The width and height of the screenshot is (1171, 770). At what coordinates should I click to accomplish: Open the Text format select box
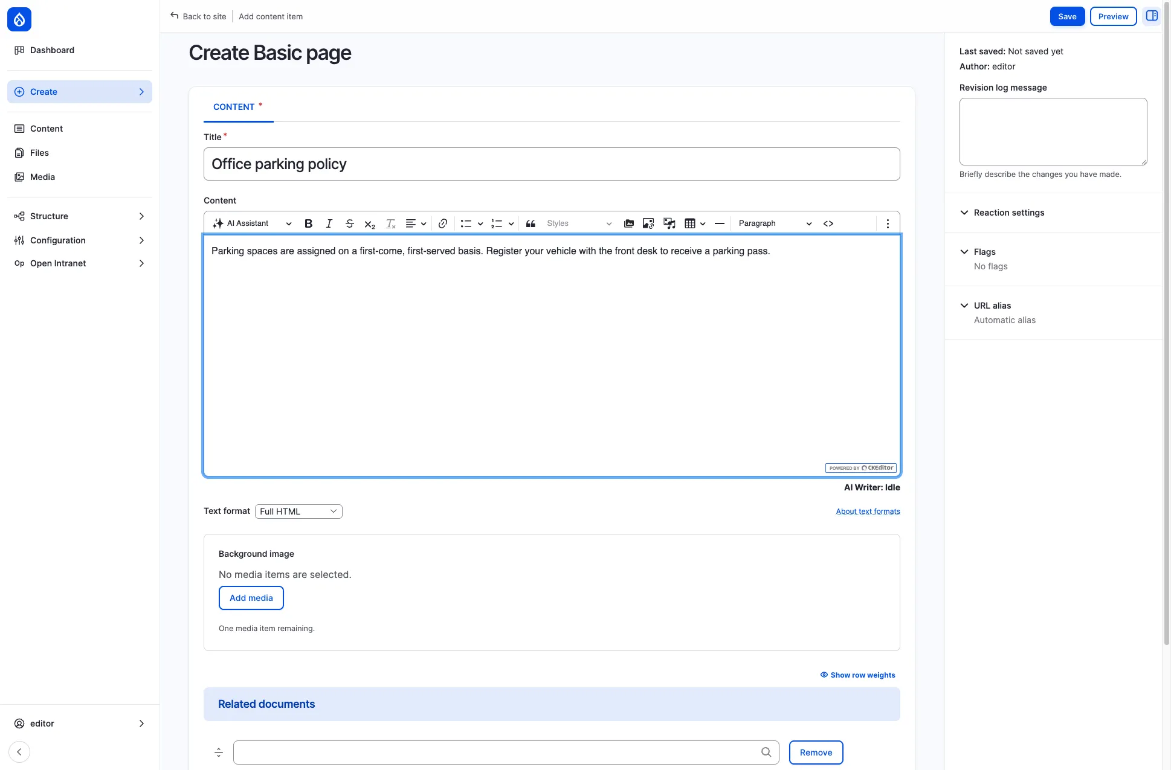pyautogui.click(x=298, y=512)
